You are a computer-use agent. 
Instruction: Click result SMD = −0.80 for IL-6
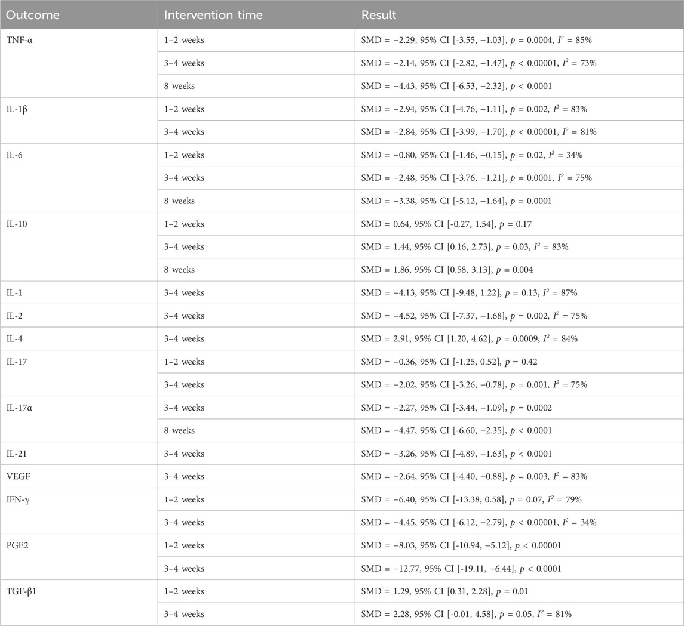(519, 155)
